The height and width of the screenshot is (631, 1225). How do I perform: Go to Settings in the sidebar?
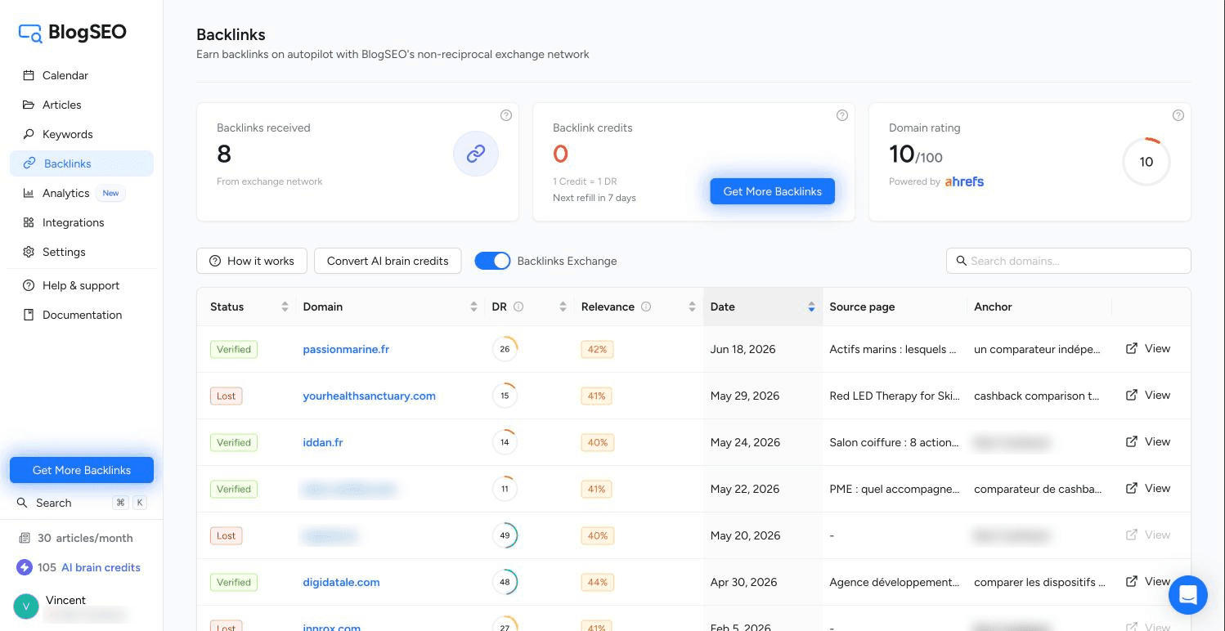(82, 252)
